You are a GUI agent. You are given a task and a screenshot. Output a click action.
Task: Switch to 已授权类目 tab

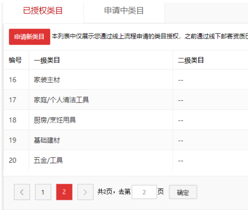coord(43,11)
